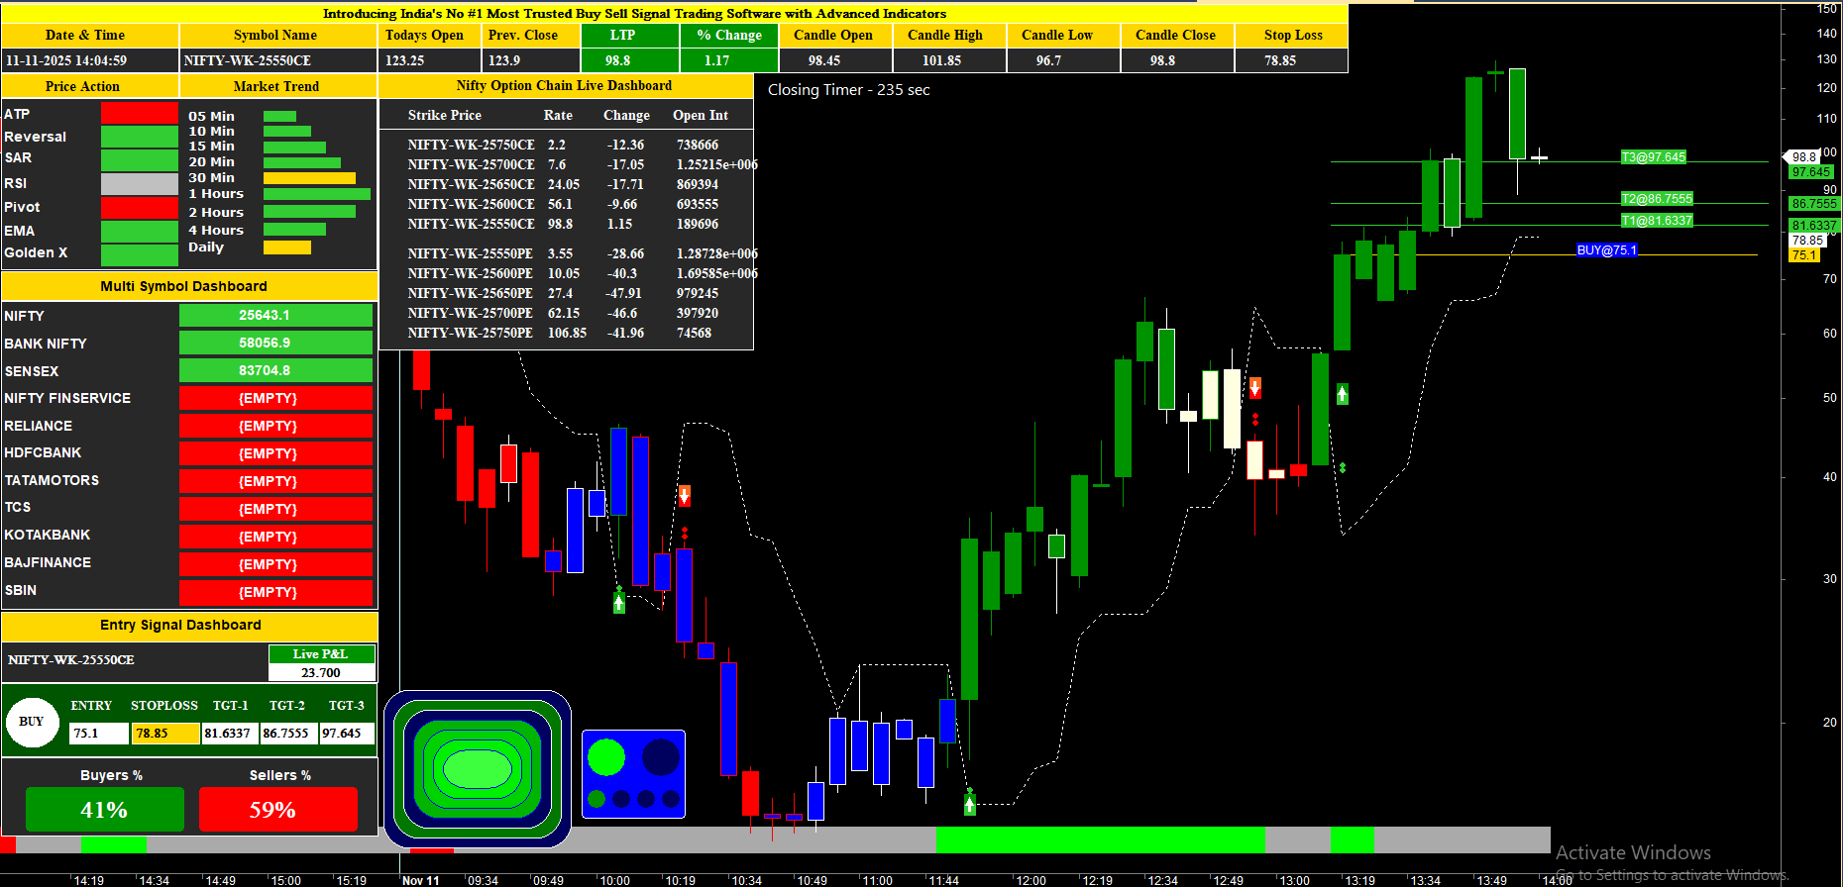Click the blue BUY@75.1 chart label
This screenshot has height=887, width=1843.
[x=1607, y=250]
